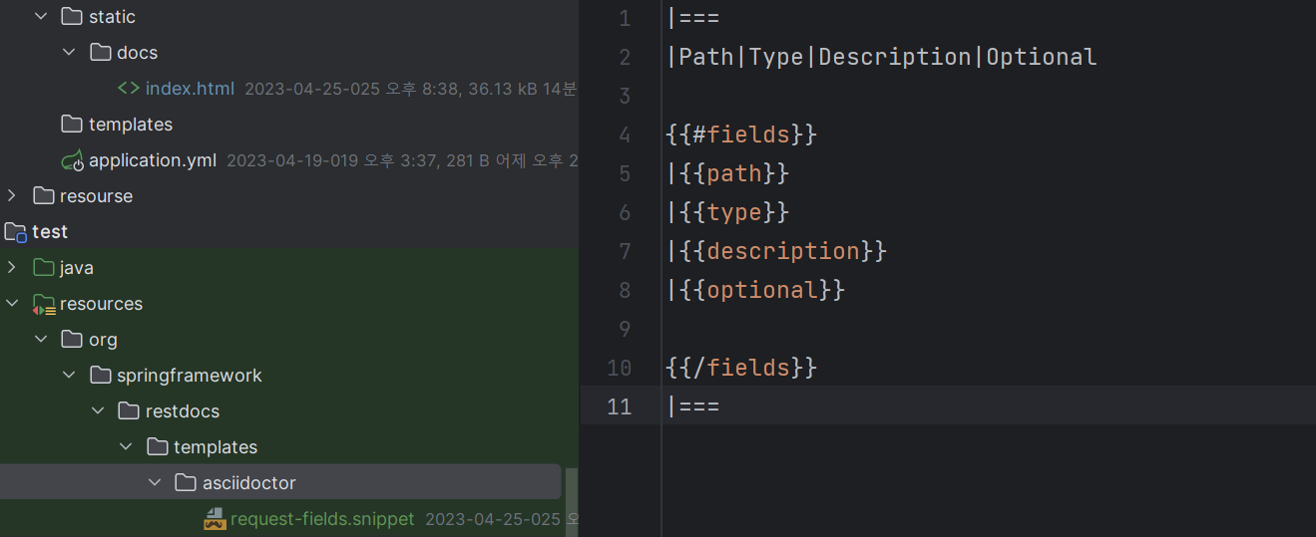Click the templates folder icon under restdocs
Image resolution: width=1316 pixels, height=537 pixels.
tap(158, 446)
